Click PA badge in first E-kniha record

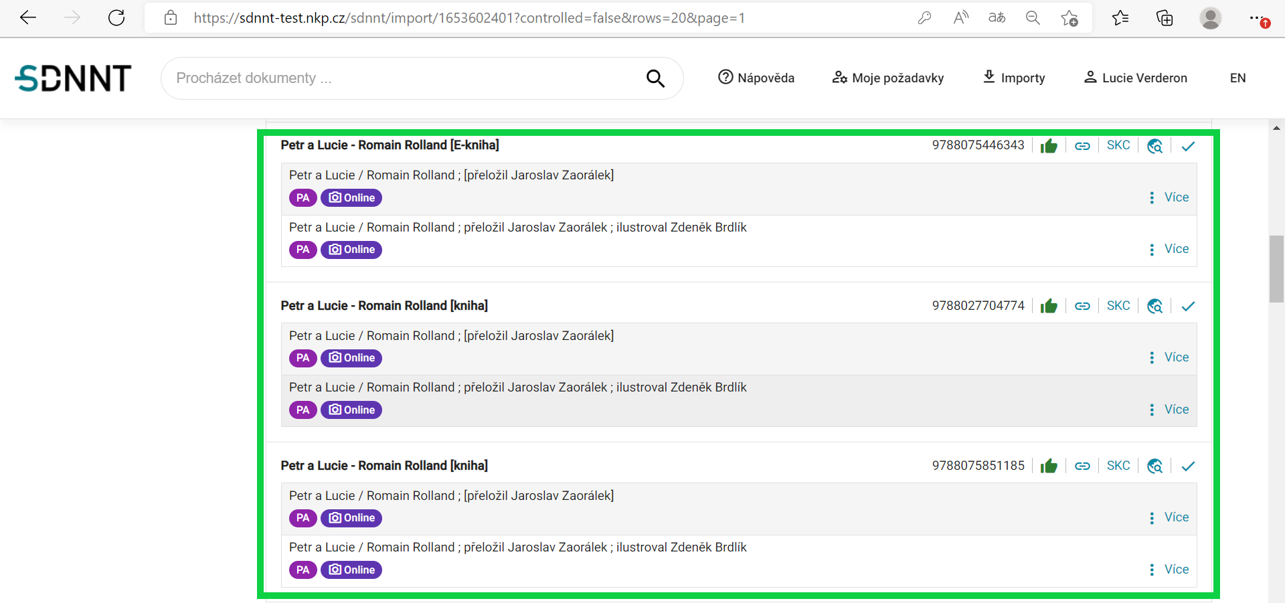pyautogui.click(x=303, y=197)
